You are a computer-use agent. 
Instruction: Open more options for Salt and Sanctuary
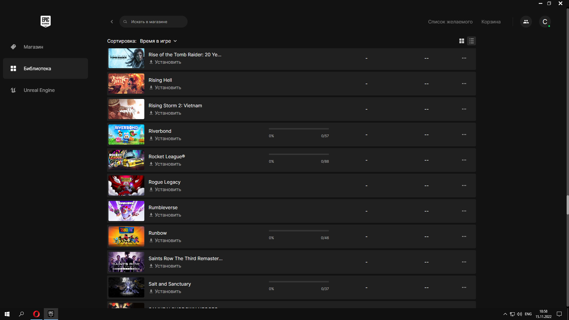coord(464,287)
